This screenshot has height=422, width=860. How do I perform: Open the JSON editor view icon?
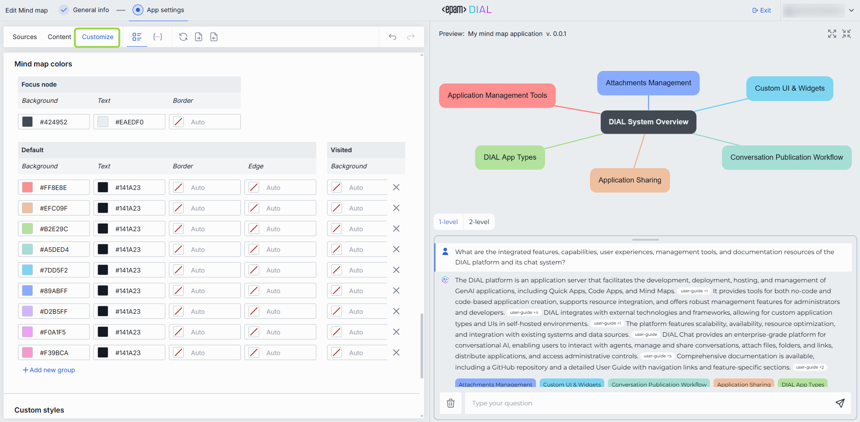[x=158, y=37]
